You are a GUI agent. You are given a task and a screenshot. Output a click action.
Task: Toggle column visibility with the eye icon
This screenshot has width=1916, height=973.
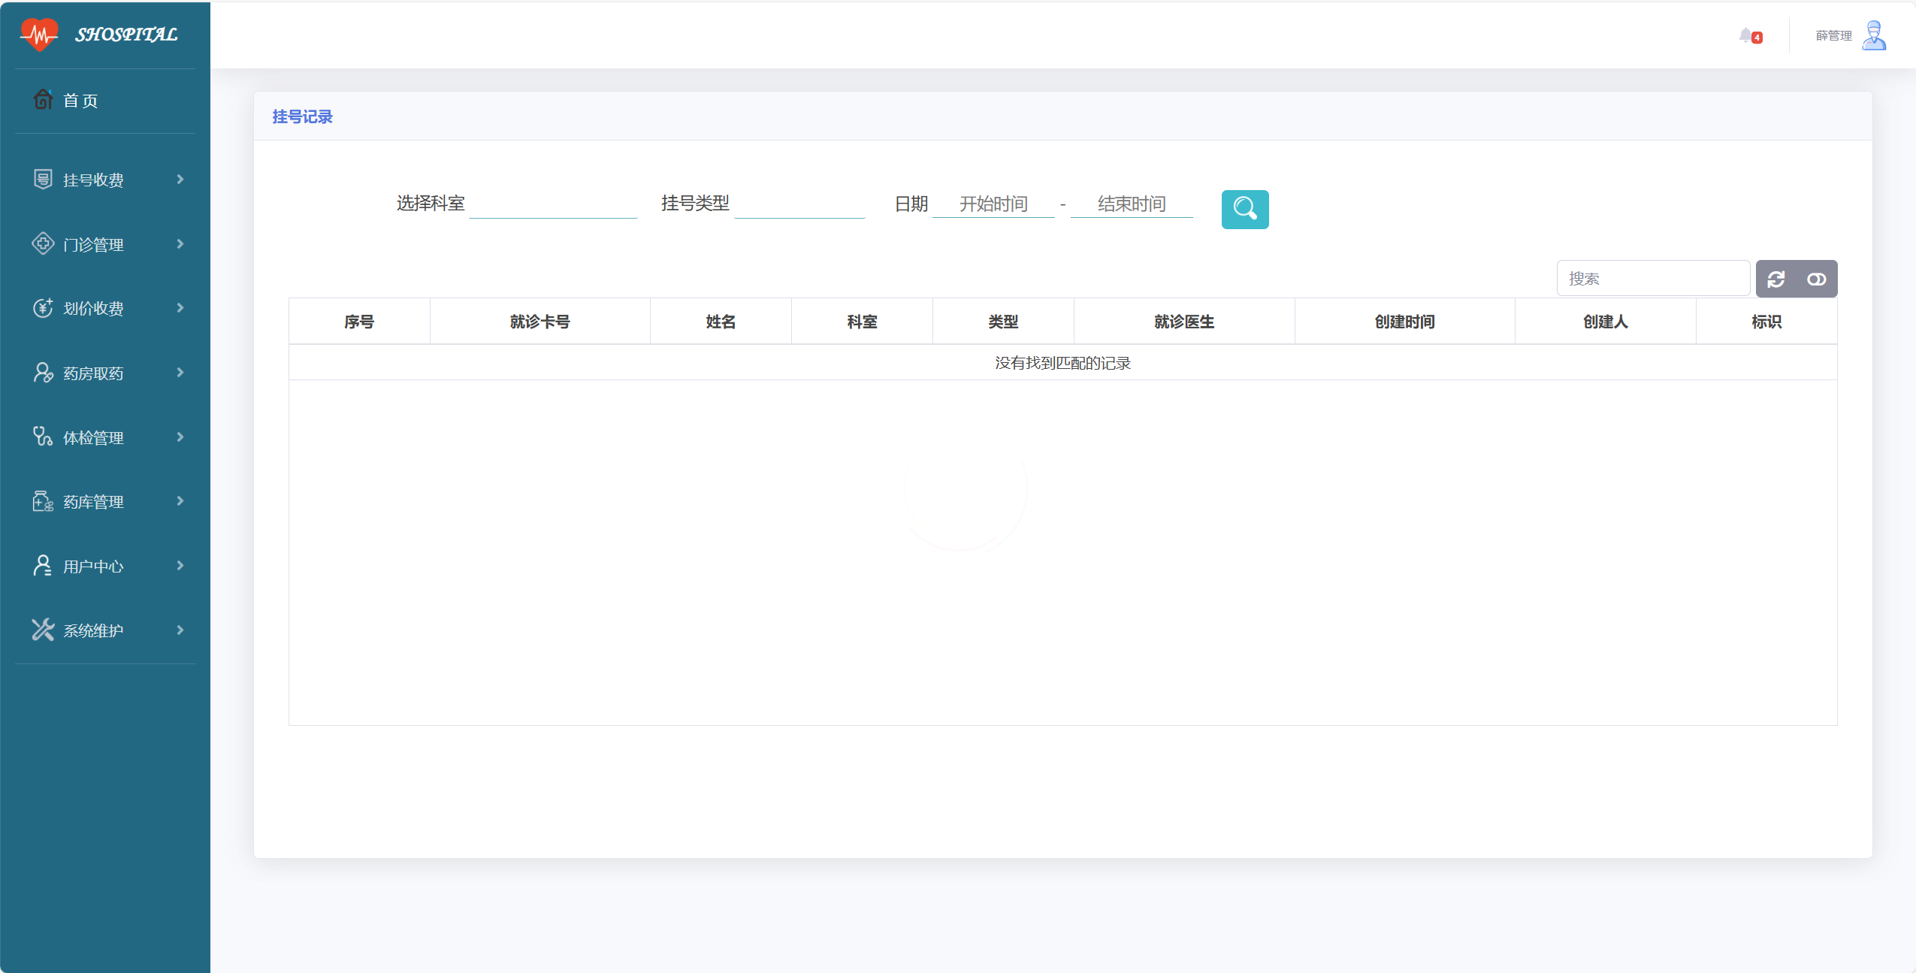[x=1817, y=279]
